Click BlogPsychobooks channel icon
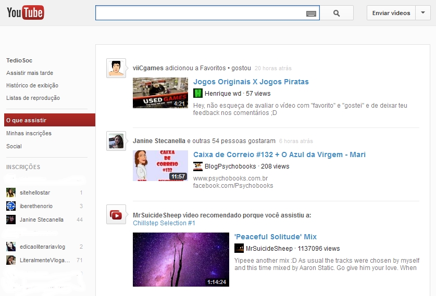The width and height of the screenshot is (436, 296). click(x=198, y=166)
